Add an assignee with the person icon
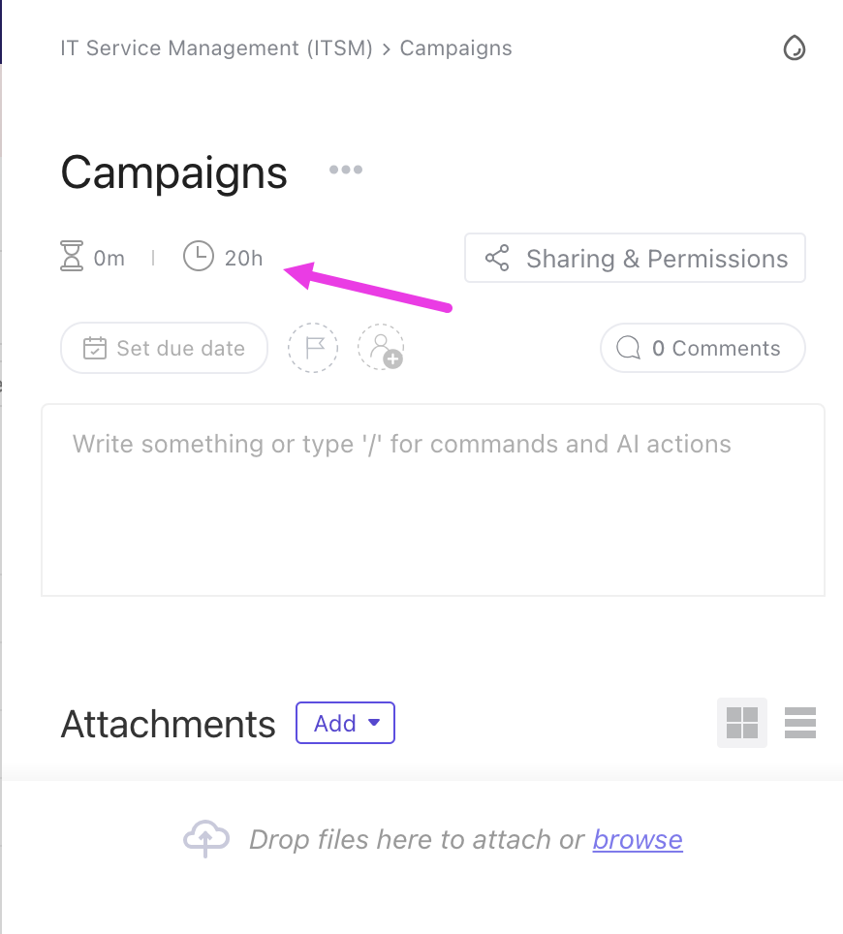This screenshot has height=934, width=843. coord(381,348)
